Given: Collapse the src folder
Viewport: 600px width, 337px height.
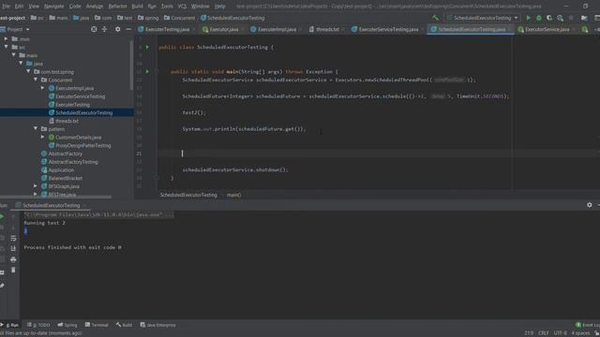Looking at the screenshot, I should coord(6,47).
